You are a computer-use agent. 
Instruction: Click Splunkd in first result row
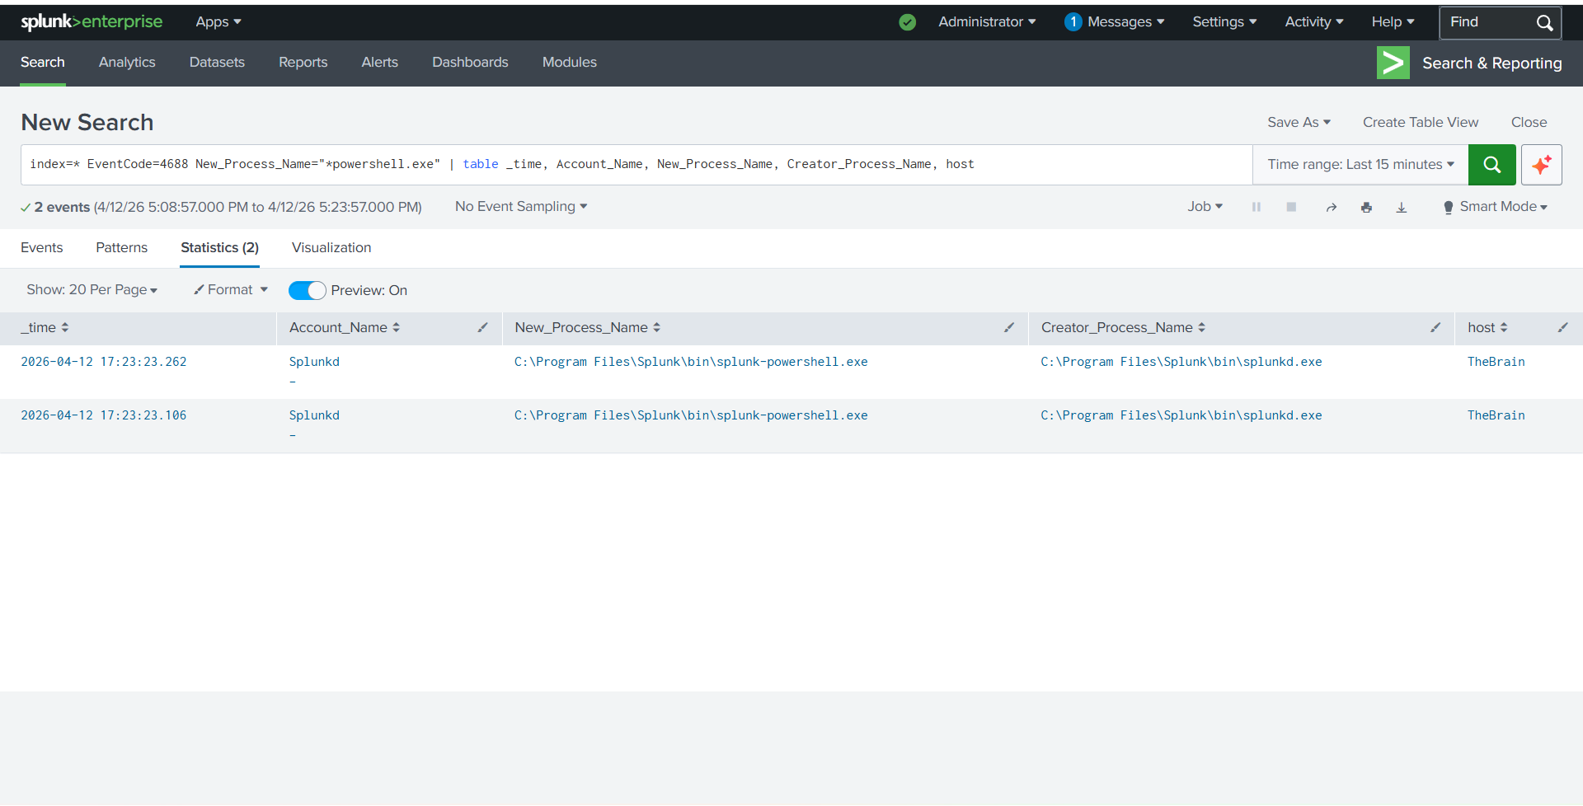(314, 362)
